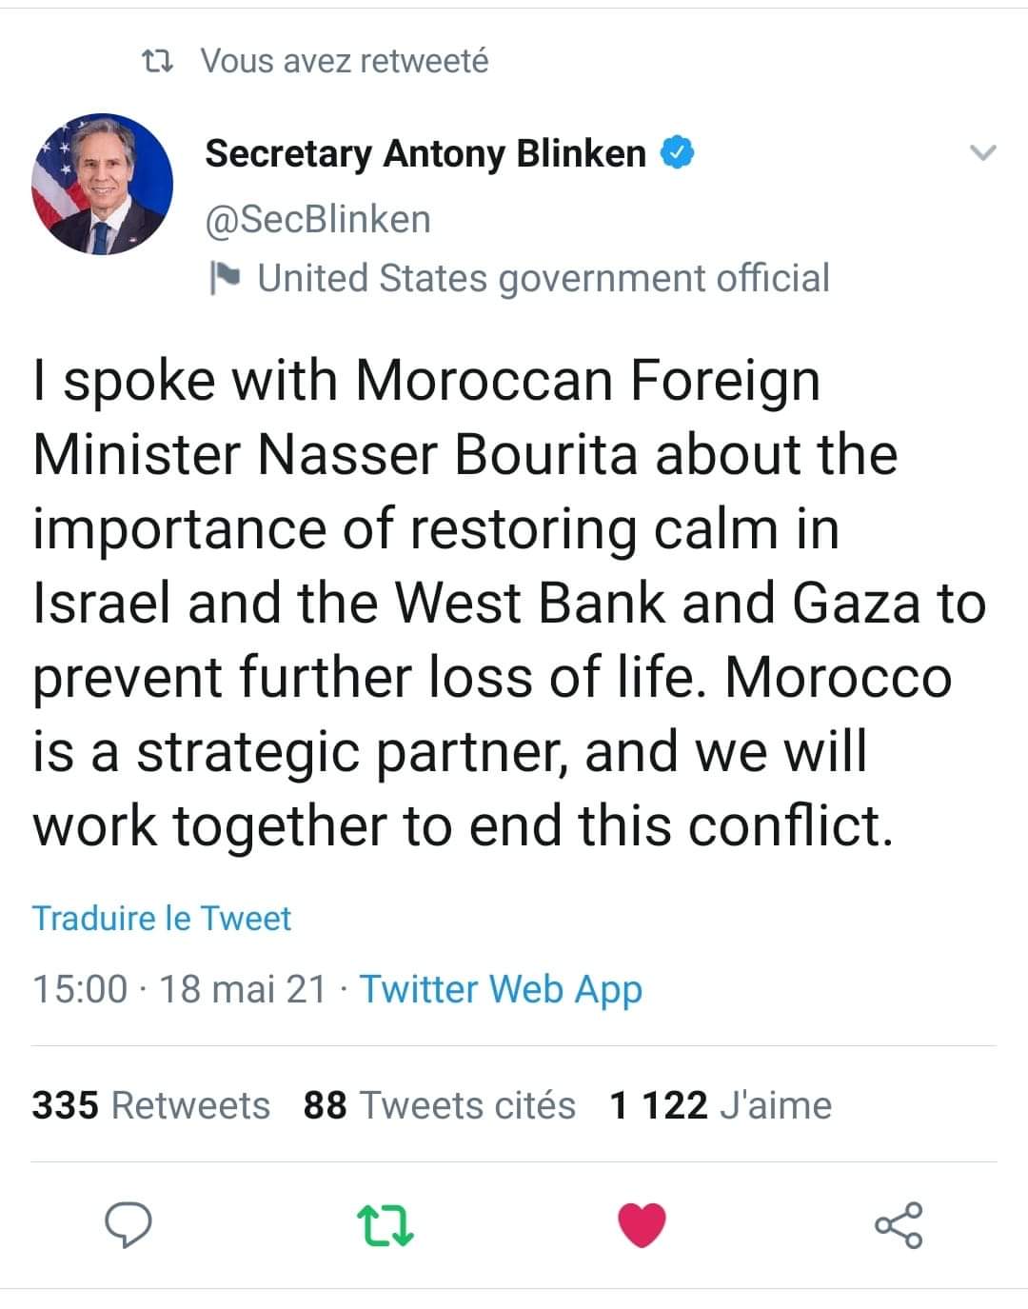Click the United States government official label

544,278
